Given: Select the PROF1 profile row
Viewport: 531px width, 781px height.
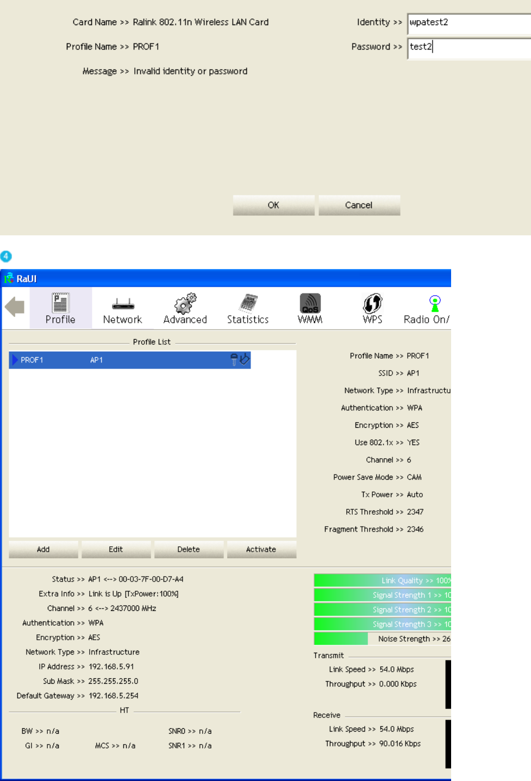Looking at the screenshot, I should click(130, 360).
